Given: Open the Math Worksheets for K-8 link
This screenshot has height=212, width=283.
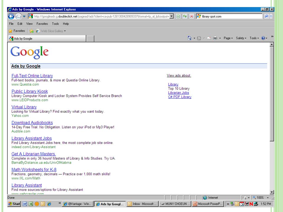Looking at the screenshot, I should tap(34, 170).
